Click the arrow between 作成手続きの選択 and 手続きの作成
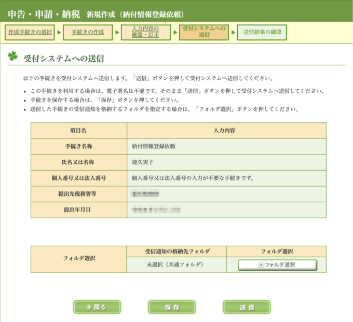Viewport: 353px width, 322px height. click(x=59, y=32)
